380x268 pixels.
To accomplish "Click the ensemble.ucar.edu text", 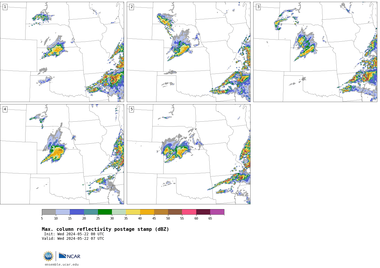I will [62, 264].
